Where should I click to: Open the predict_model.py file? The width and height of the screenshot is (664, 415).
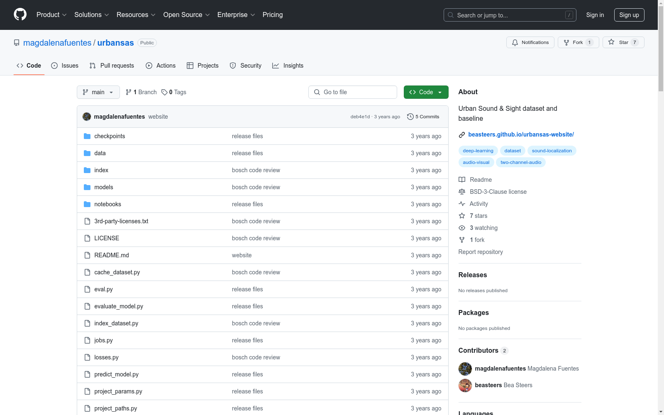[x=116, y=374]
